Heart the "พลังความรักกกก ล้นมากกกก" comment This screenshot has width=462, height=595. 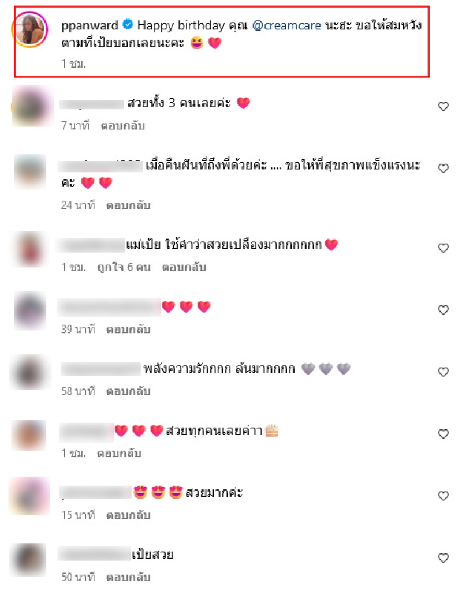444,372
